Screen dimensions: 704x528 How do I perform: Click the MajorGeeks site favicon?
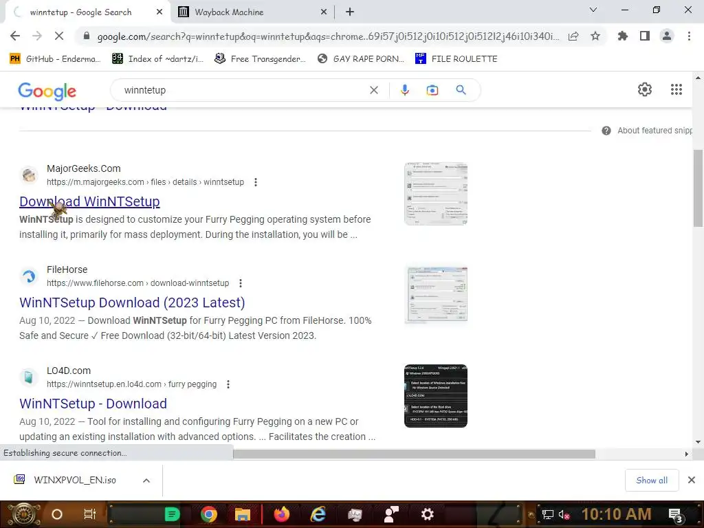tap(29, 175)
